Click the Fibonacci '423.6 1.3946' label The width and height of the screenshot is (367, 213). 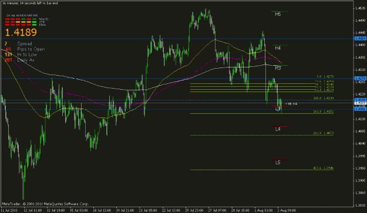pyautogui.click(x=324, y=168)
